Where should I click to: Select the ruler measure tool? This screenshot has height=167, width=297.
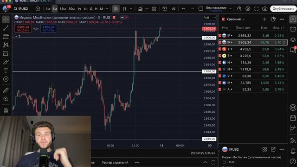(6, 90)
